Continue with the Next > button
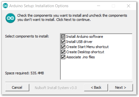 [121, 88]
